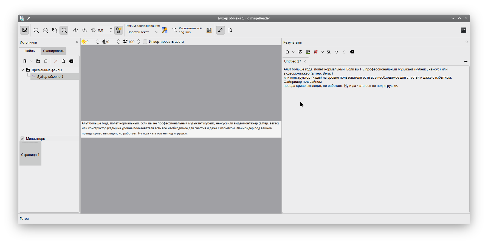The height and width of the screenshot is (245, 488).
Task: Zoom out of the image
Action: click(46, 30)
